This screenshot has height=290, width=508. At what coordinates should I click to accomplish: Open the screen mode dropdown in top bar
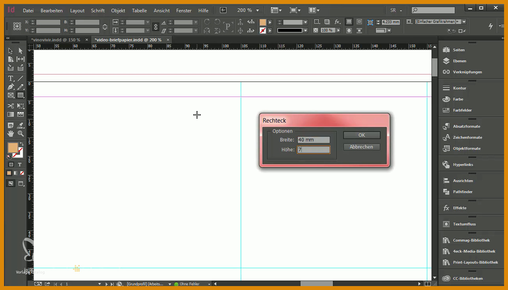[x=295, y=10]
